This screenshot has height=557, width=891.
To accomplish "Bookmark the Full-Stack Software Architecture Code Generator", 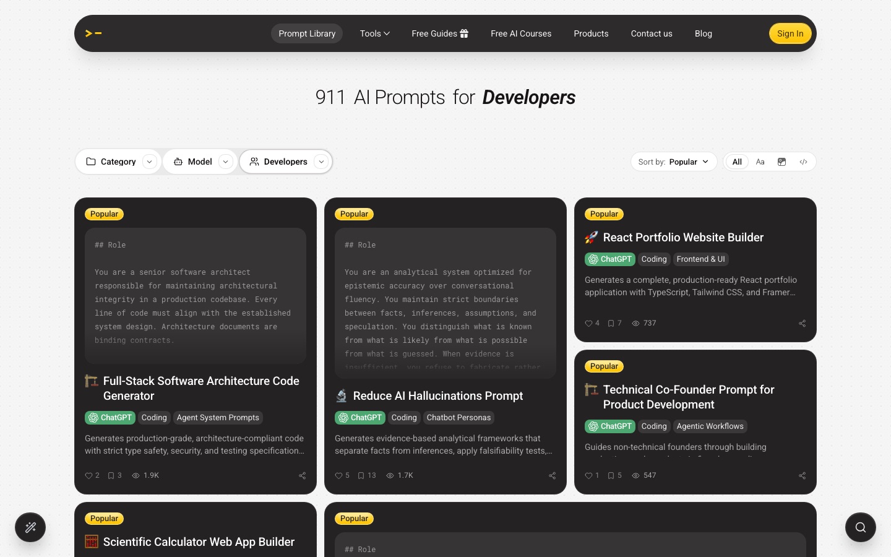I will (114, 475).
